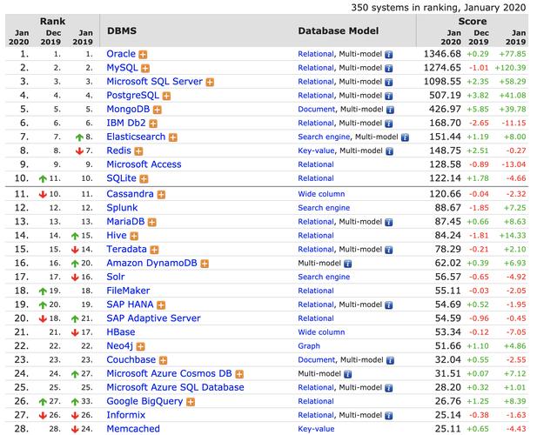Click the Rank column header
This screenshot has height=435, width=537.
pos(52,21)
